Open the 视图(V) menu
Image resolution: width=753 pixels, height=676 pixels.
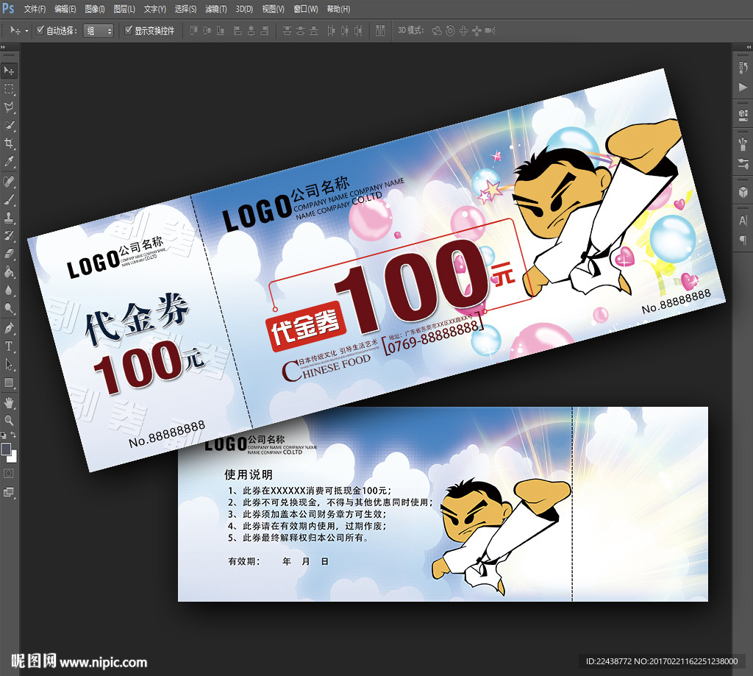tap(273, 9)
